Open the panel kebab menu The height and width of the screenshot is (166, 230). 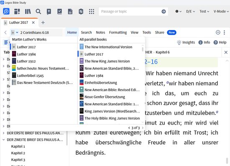pyautogui.click(x=224, y=33)
